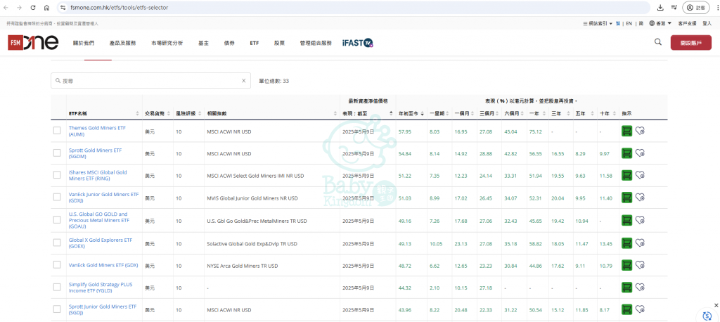Open ETF menu
This screenshot has height=322, width=720.
[255, 43]
